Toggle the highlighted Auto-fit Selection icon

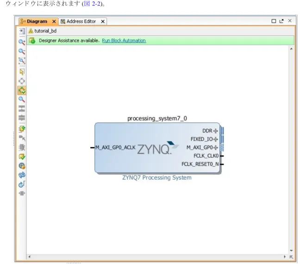(x=22, y=90)
